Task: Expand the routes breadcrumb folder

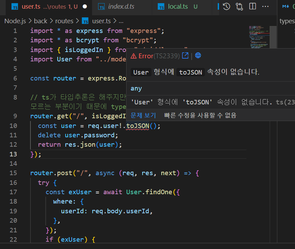Action: tap(64, 21)
